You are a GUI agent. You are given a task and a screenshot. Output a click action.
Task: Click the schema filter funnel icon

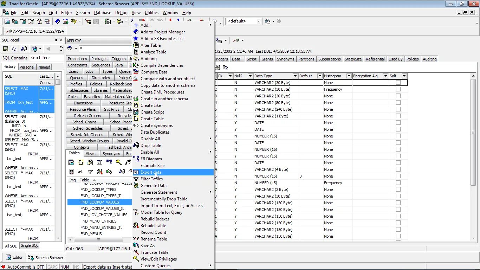(70, 49)
